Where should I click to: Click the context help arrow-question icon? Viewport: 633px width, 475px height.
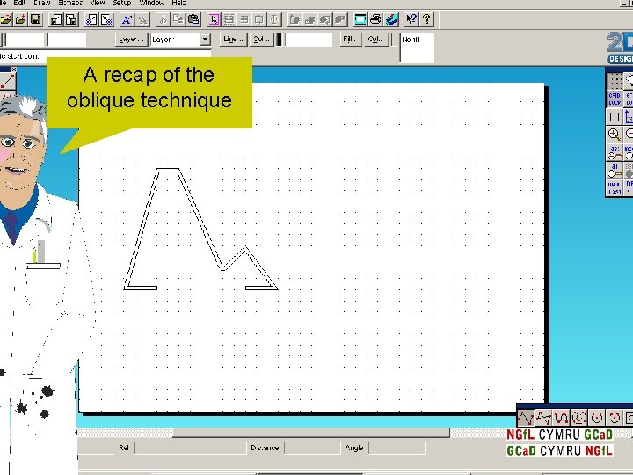[x=411, y=19]
